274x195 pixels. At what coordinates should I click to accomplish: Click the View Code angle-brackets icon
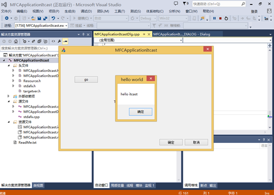point(54,41)
